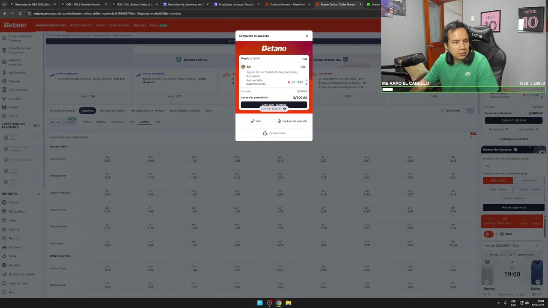This screenshot has width=548, height=308.
Task: Click Programación de Apuestas sidebar icon
Action: (4, 38)
